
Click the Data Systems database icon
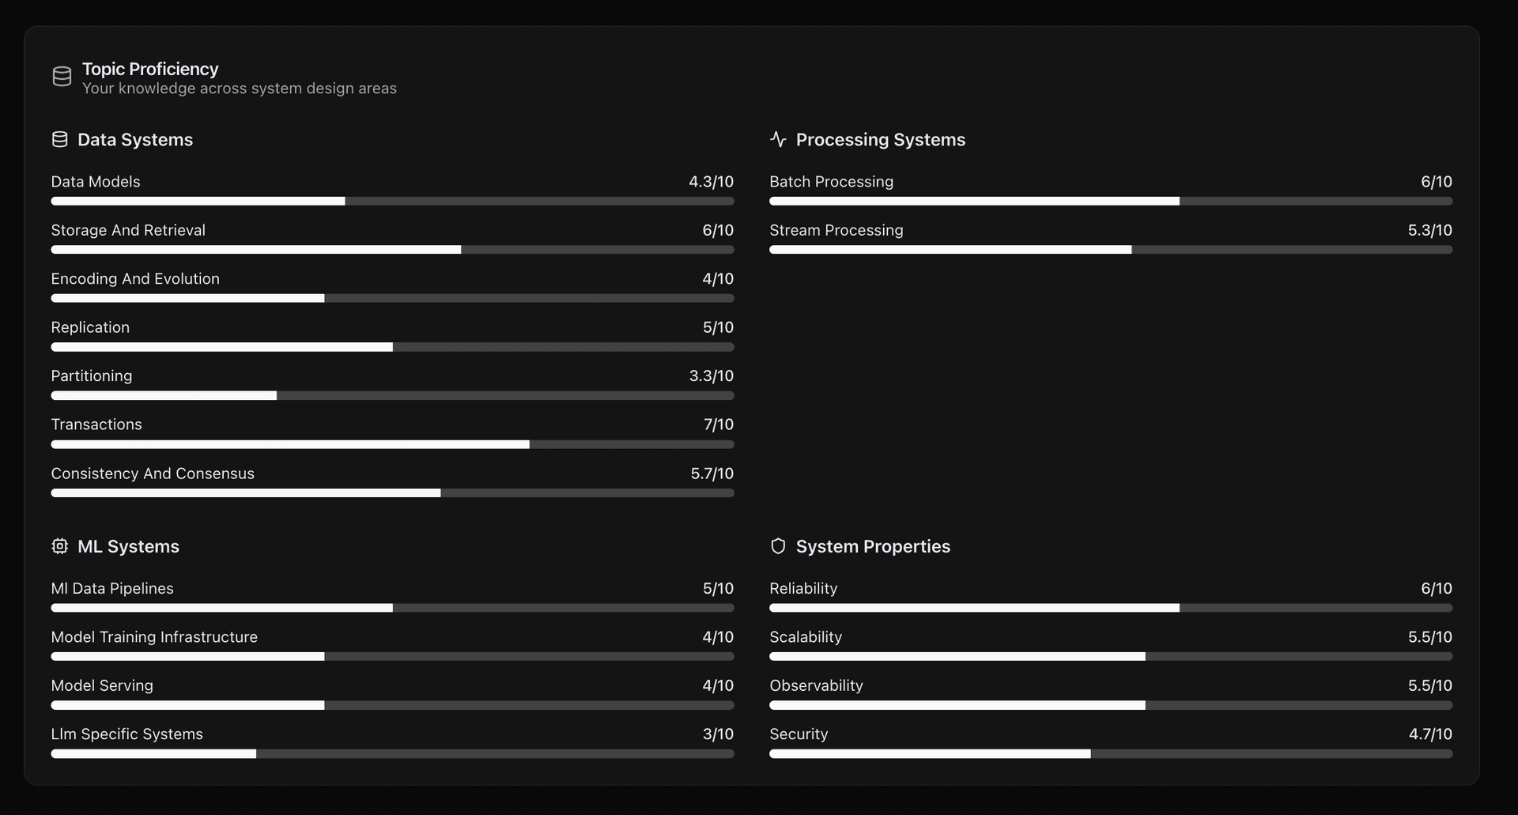coord(59,140)
